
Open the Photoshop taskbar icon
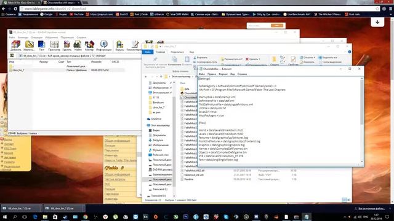186,217
